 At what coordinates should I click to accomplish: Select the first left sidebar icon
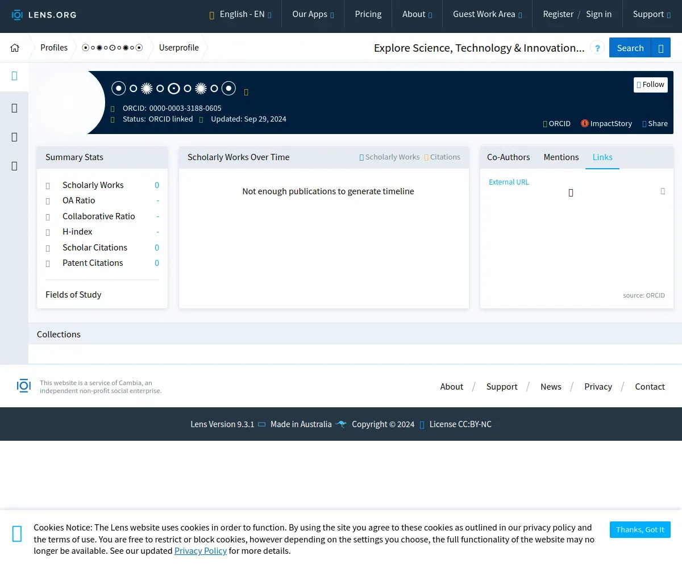[14, 76]
